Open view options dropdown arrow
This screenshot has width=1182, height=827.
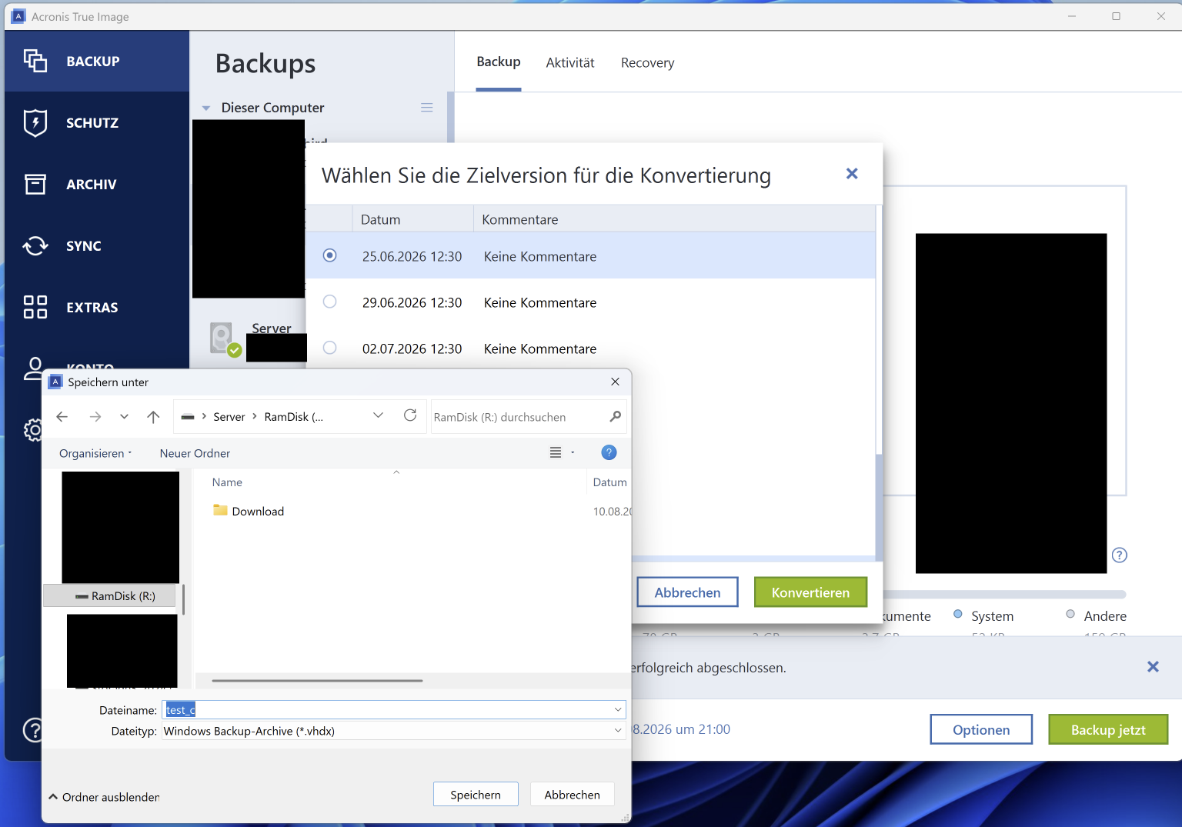[573, 452]
